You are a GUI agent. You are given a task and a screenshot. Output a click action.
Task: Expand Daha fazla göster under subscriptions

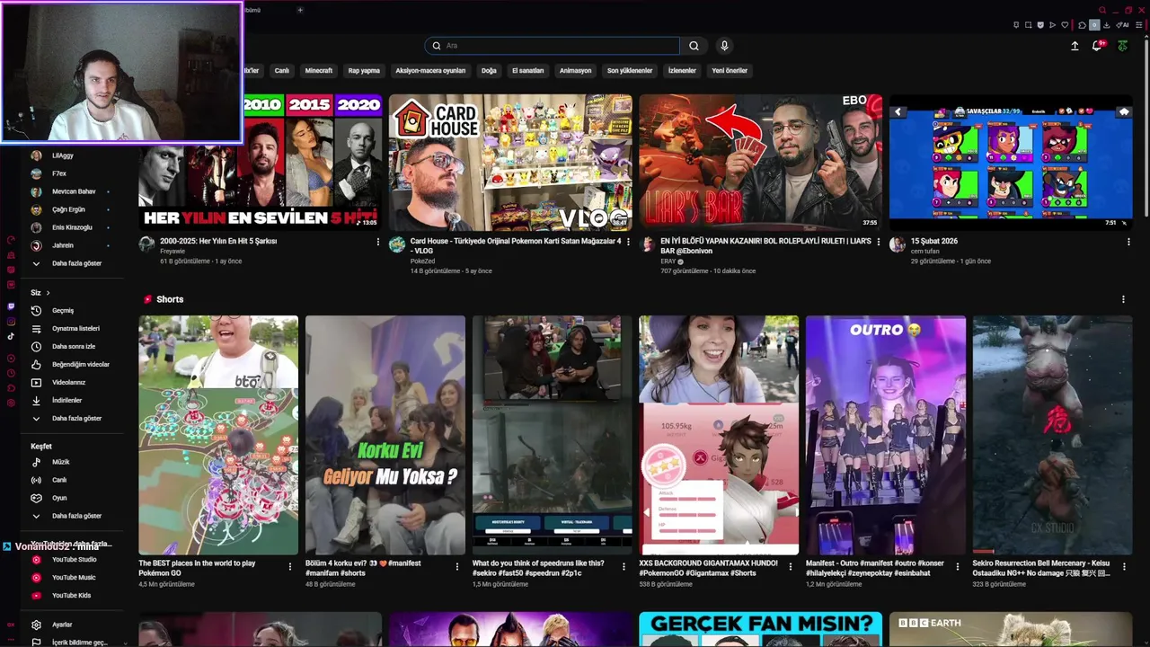(x=76, y=263)
